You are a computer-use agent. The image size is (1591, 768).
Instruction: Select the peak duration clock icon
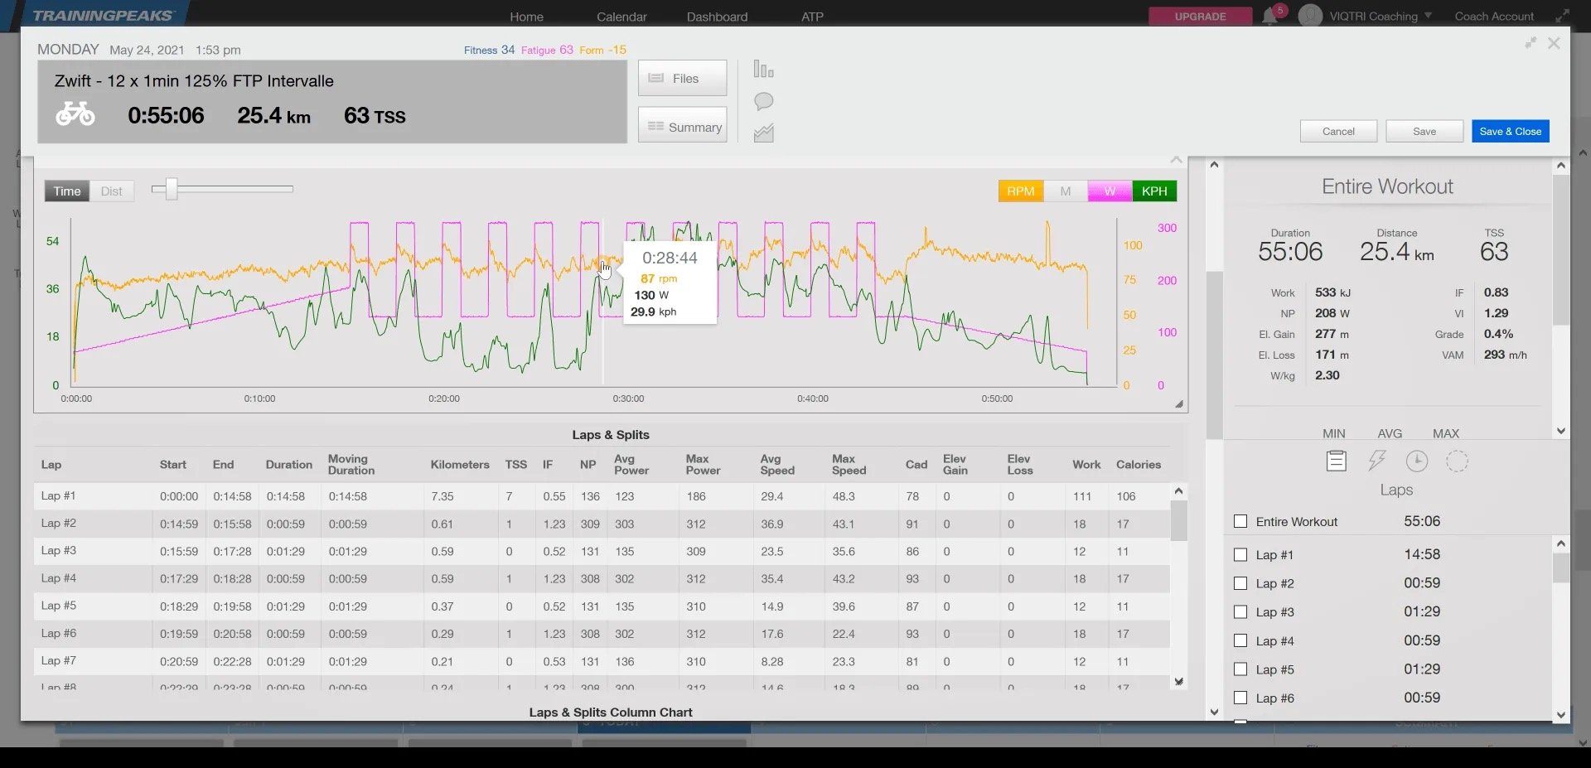pyautogui.click(x=1417, y=461)
